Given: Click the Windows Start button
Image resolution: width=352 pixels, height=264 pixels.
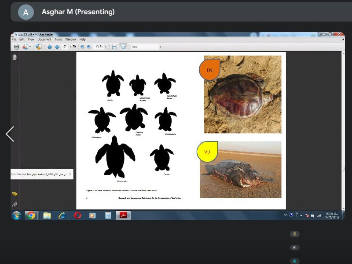Looking at the screenshot, I should point(16,215).
